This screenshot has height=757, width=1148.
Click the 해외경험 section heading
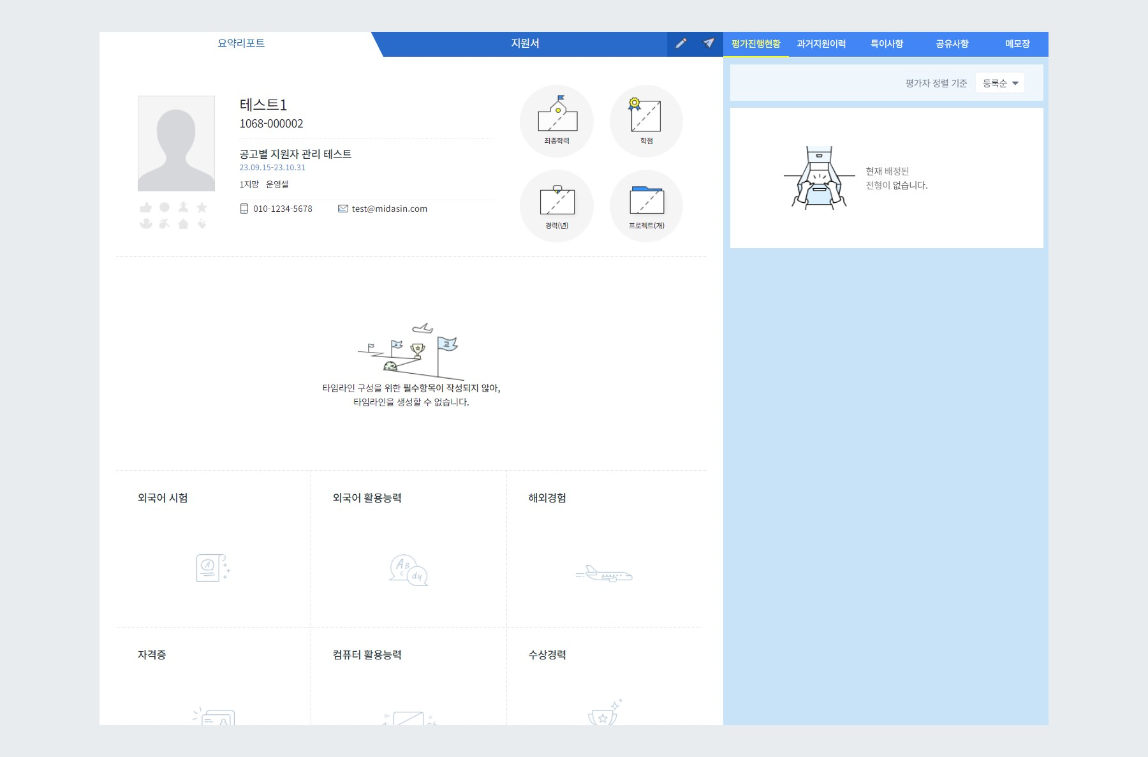(x=547, y=498)
